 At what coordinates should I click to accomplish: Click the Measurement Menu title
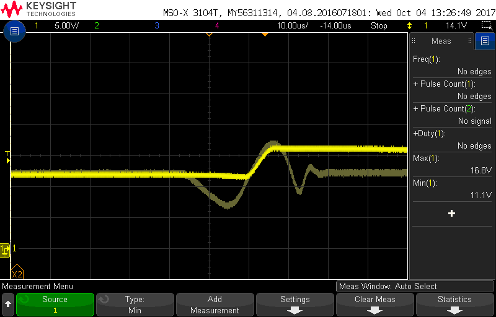38,287
